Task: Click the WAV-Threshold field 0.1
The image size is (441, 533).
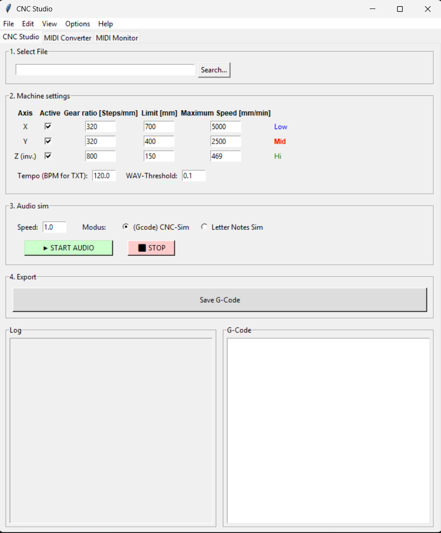Action: click(x=194, y=176)
